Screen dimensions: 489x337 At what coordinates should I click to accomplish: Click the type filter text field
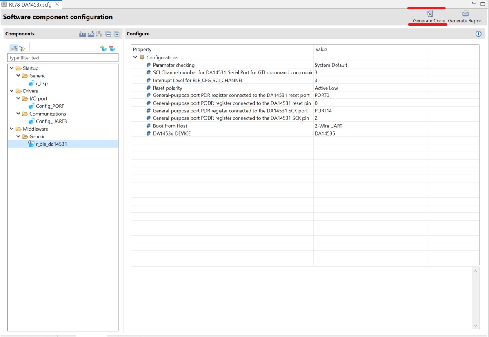pos(63,58)
